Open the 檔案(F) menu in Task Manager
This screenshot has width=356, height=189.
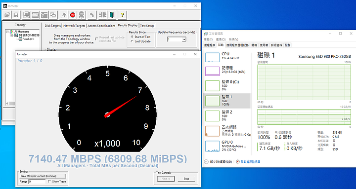coord(208,39)
